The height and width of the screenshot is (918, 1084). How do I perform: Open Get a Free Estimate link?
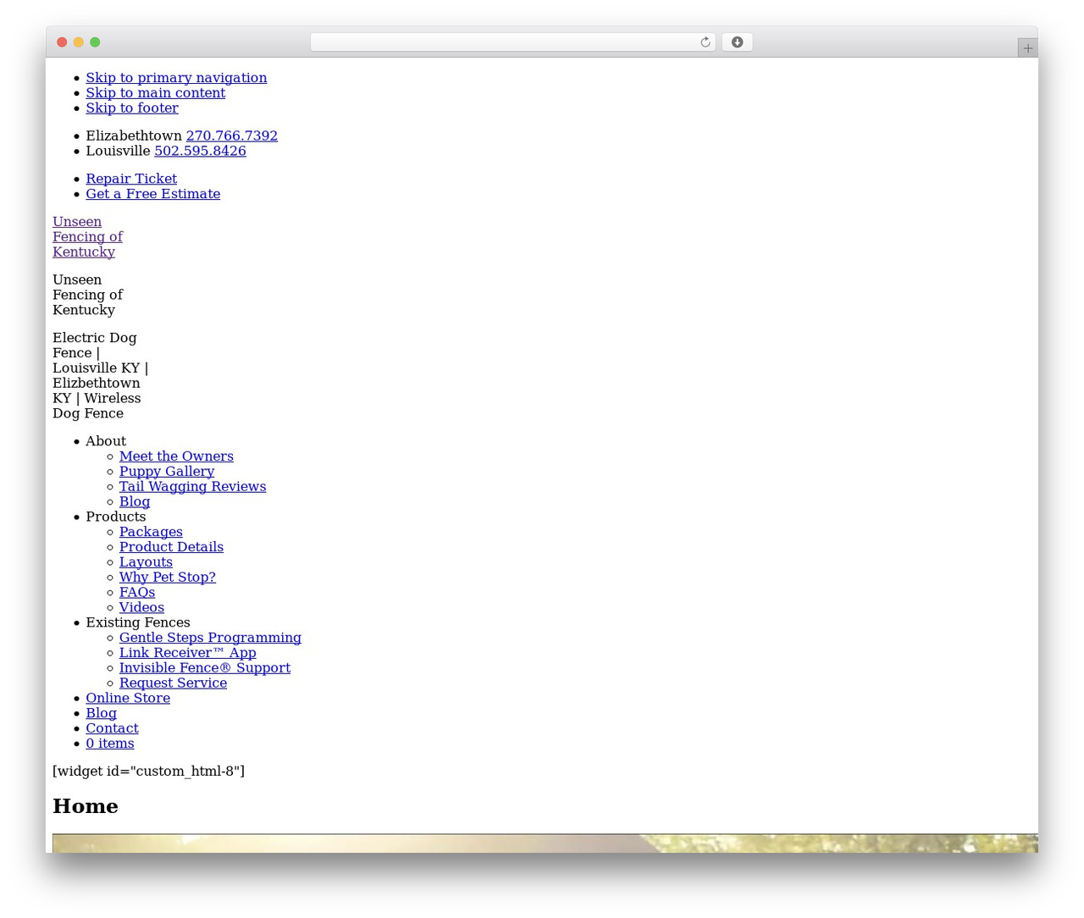[152, 195]
